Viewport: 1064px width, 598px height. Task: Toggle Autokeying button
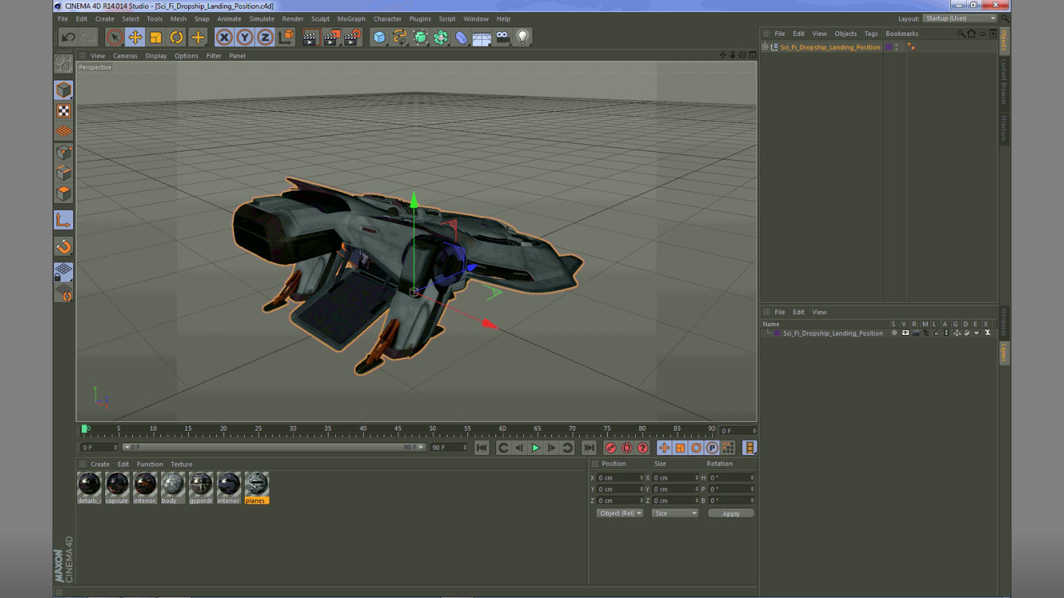[x=626, y=448]
